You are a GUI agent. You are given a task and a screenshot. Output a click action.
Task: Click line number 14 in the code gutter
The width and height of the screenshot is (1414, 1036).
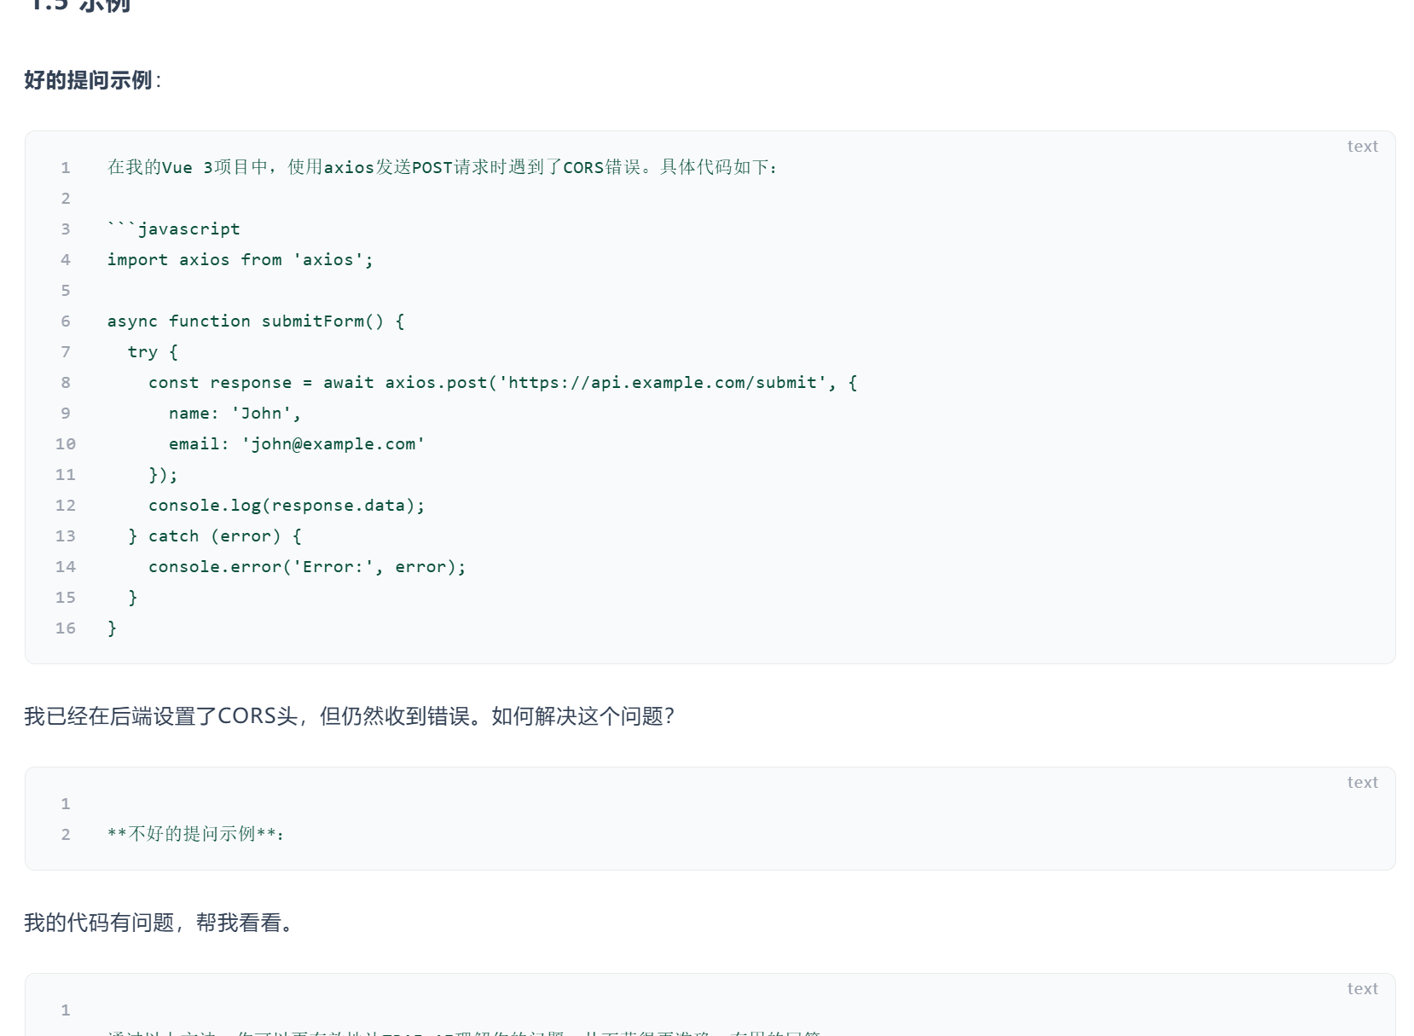pos(66,566)
